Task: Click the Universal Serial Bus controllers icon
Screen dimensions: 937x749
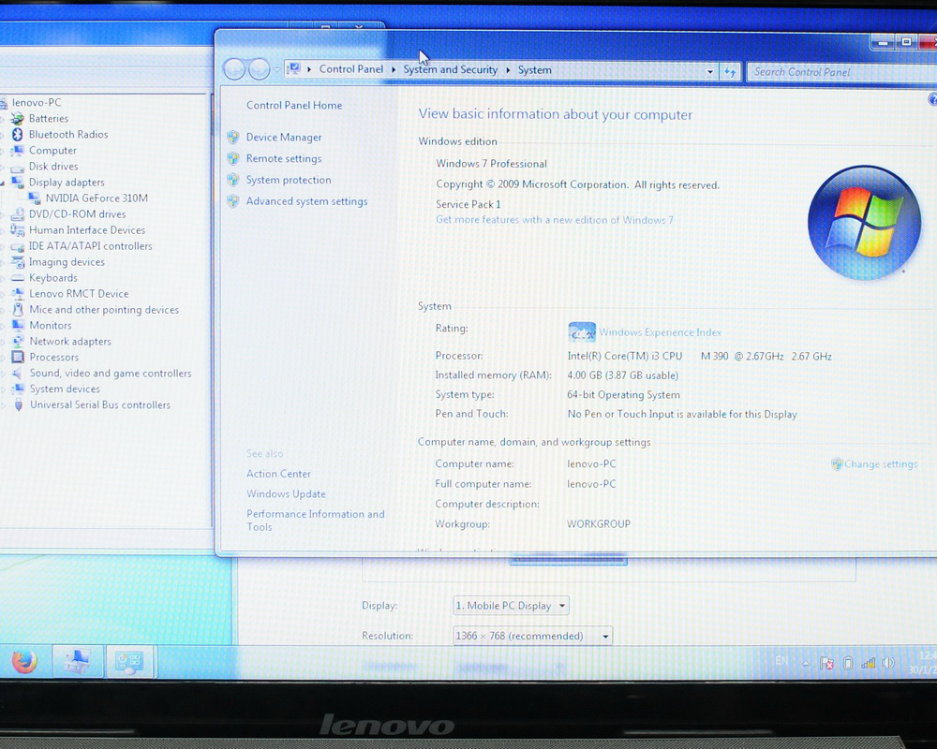Action: coord(19,405)
